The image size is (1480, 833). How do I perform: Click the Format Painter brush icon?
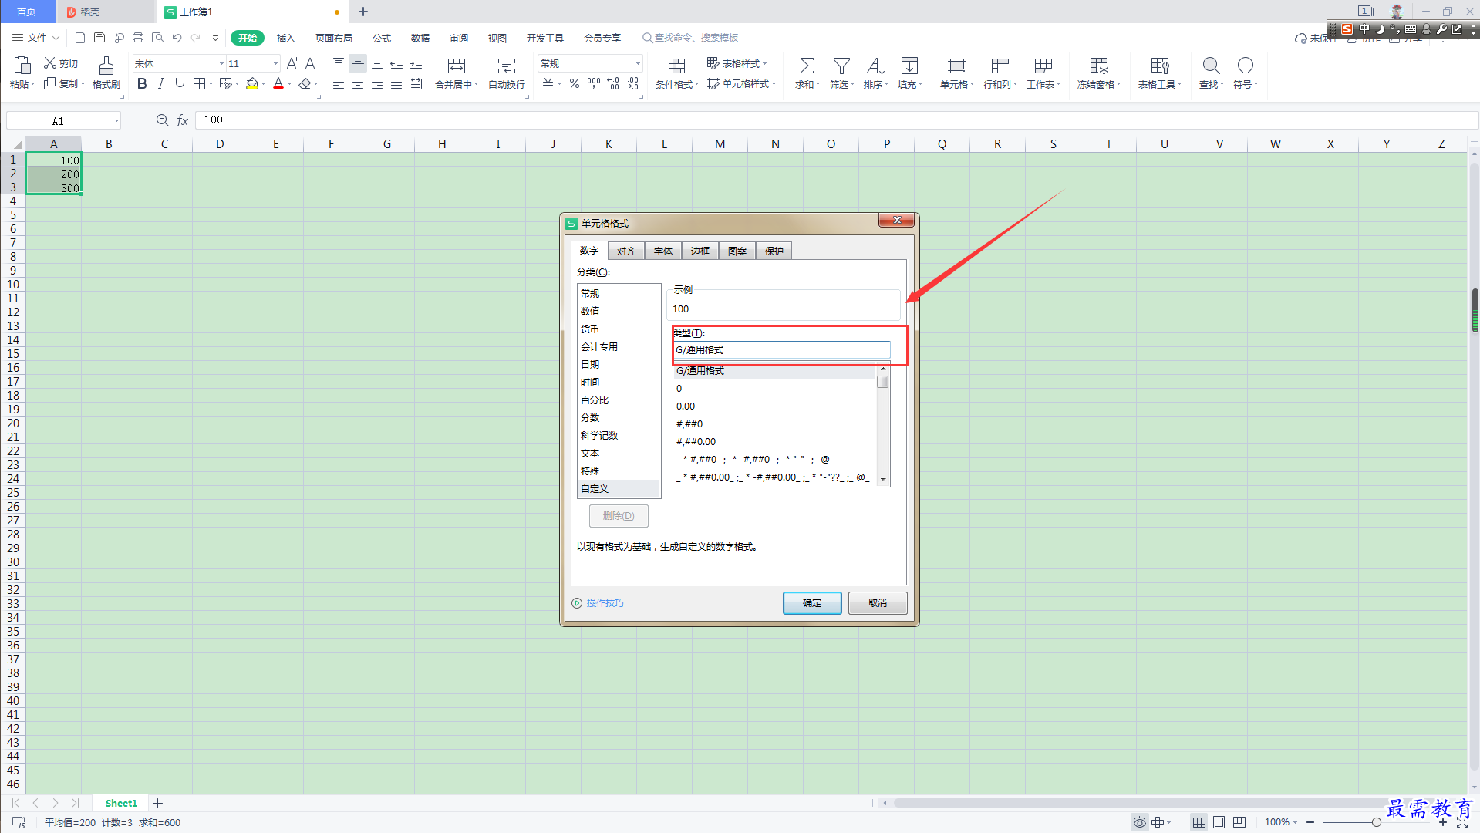pos(106,66)
